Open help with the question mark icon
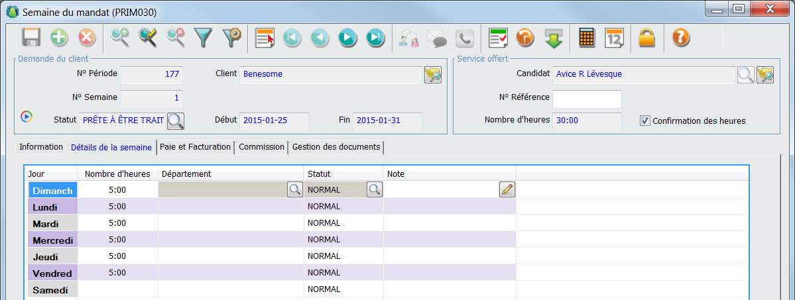795x300 pixels. (x=680, y=38)
